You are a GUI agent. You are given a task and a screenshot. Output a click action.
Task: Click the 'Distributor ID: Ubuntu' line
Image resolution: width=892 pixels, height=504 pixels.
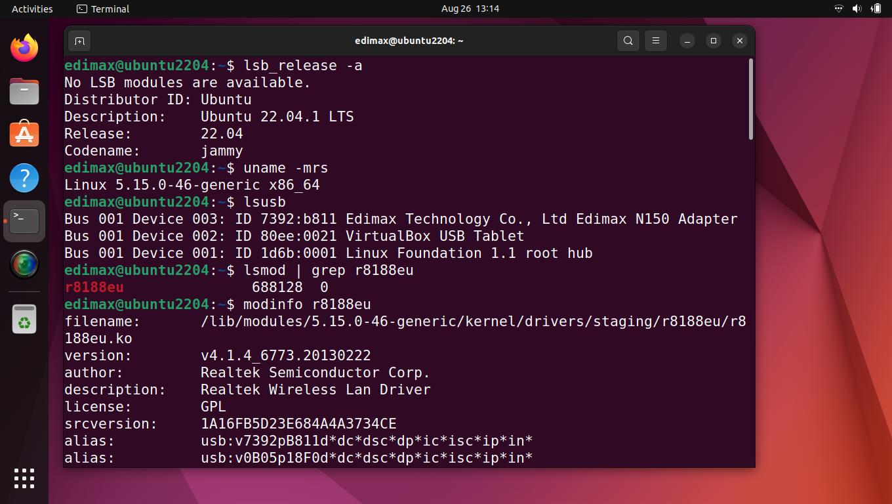(158, 100)
